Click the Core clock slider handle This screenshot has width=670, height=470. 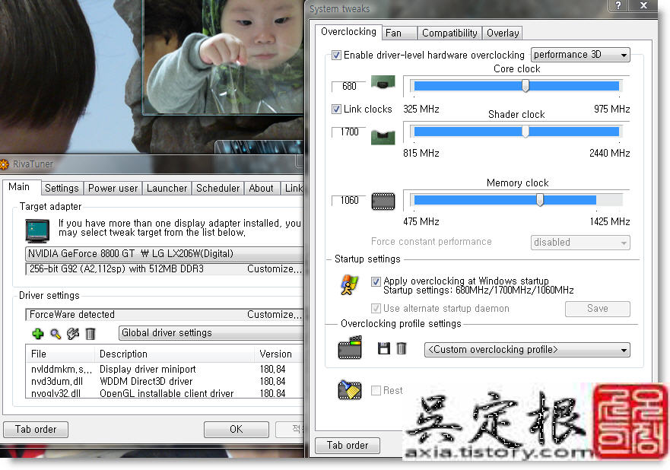click(526, 86)
